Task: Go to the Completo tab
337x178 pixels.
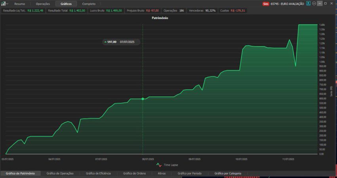Action: (x=89, y=4)
